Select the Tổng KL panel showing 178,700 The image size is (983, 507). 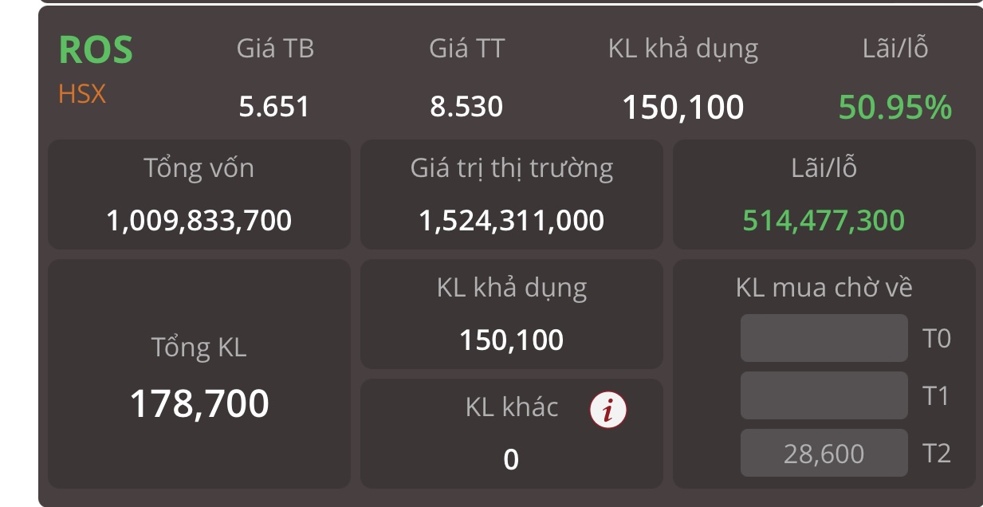(199, 374)
